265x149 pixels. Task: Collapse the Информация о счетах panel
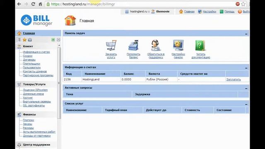point(246,68)
